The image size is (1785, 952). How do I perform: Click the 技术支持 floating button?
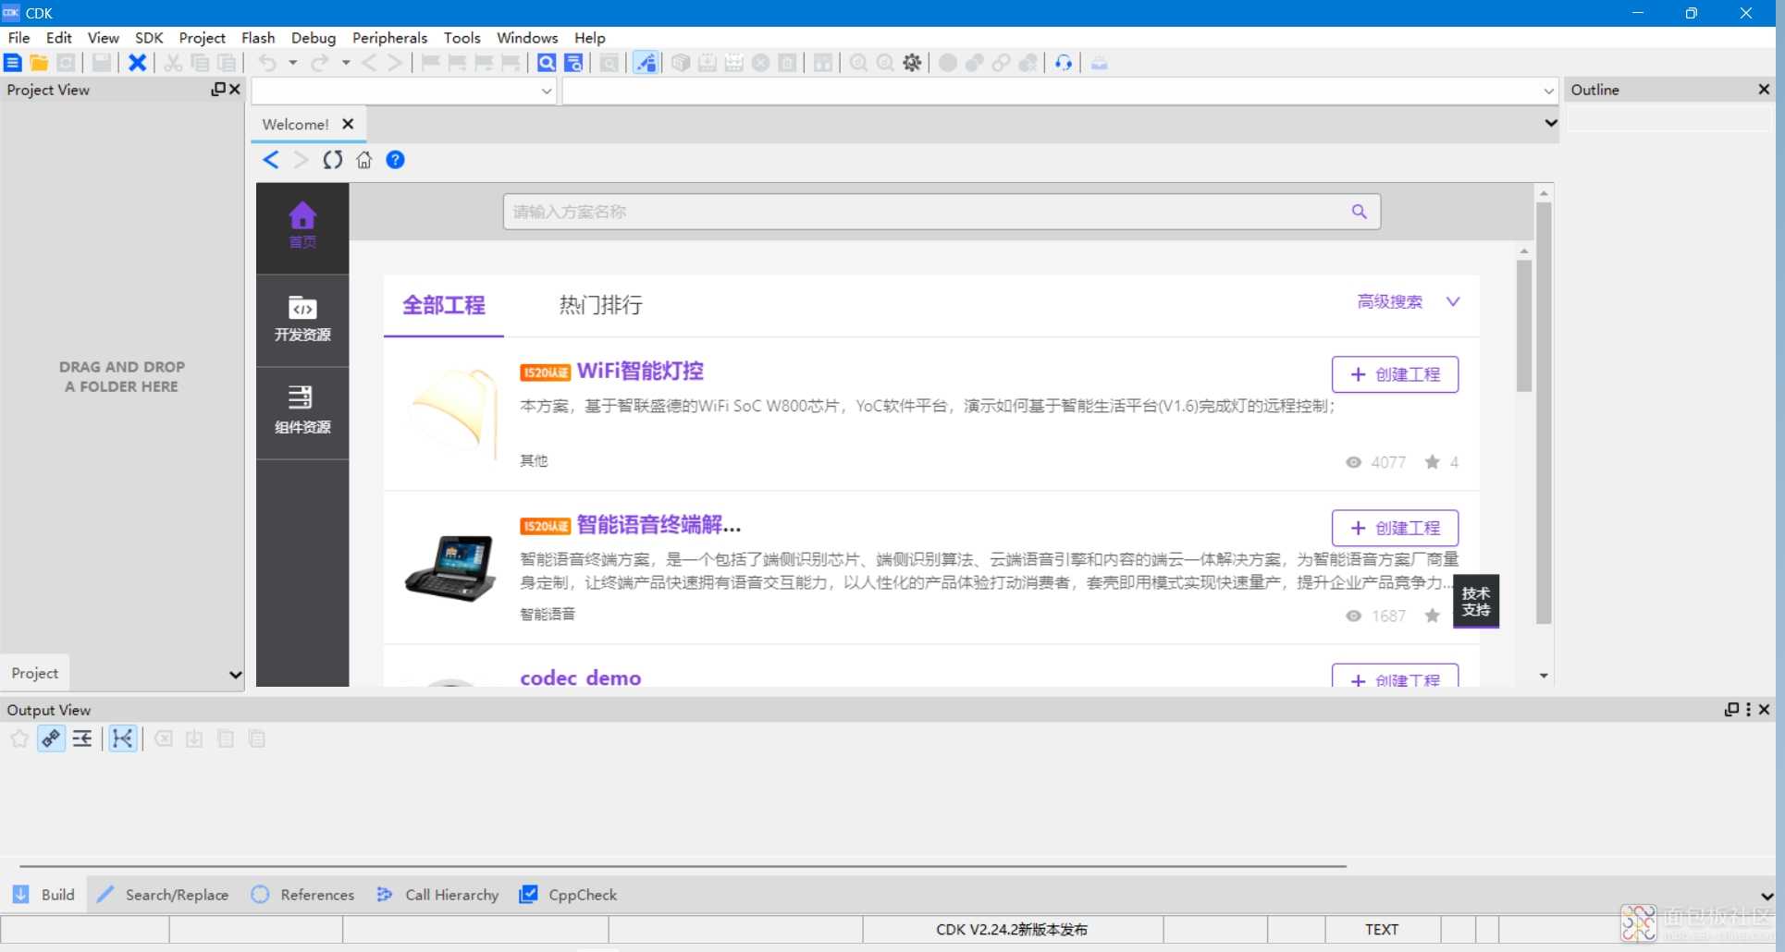(1476, 602)
